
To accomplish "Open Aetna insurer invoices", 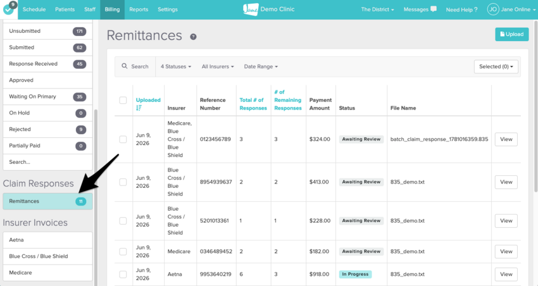I will [47, 240].
